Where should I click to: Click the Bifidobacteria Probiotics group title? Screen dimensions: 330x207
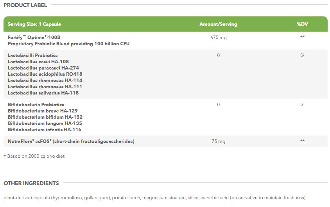(36, 105)
